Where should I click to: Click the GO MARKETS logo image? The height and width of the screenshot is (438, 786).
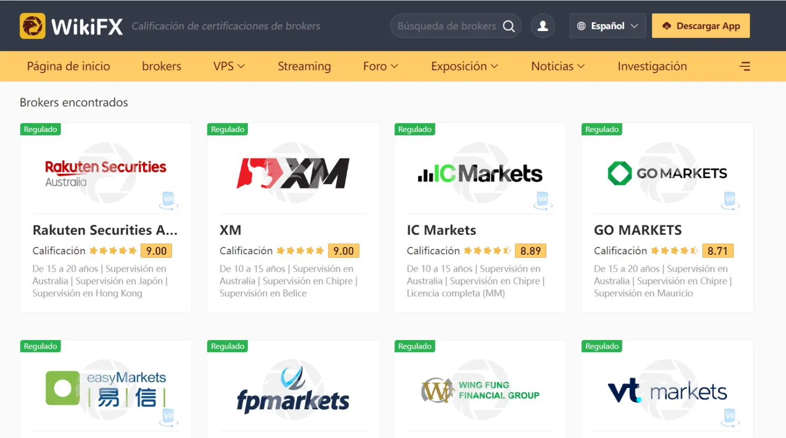[667, 173]
